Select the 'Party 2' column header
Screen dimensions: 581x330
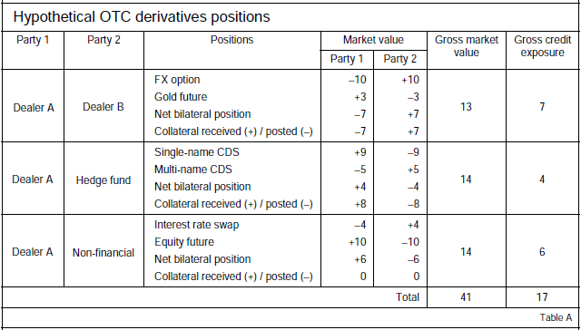click(103, 40)
